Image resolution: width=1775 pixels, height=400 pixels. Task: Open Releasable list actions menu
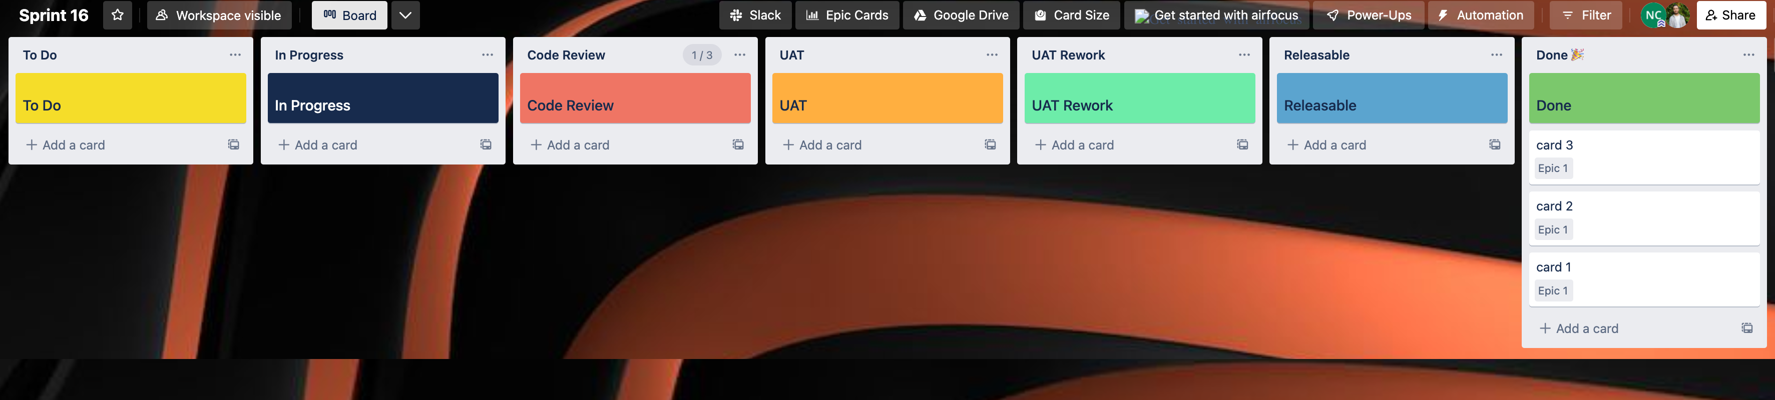click(x=1496, y=55)
